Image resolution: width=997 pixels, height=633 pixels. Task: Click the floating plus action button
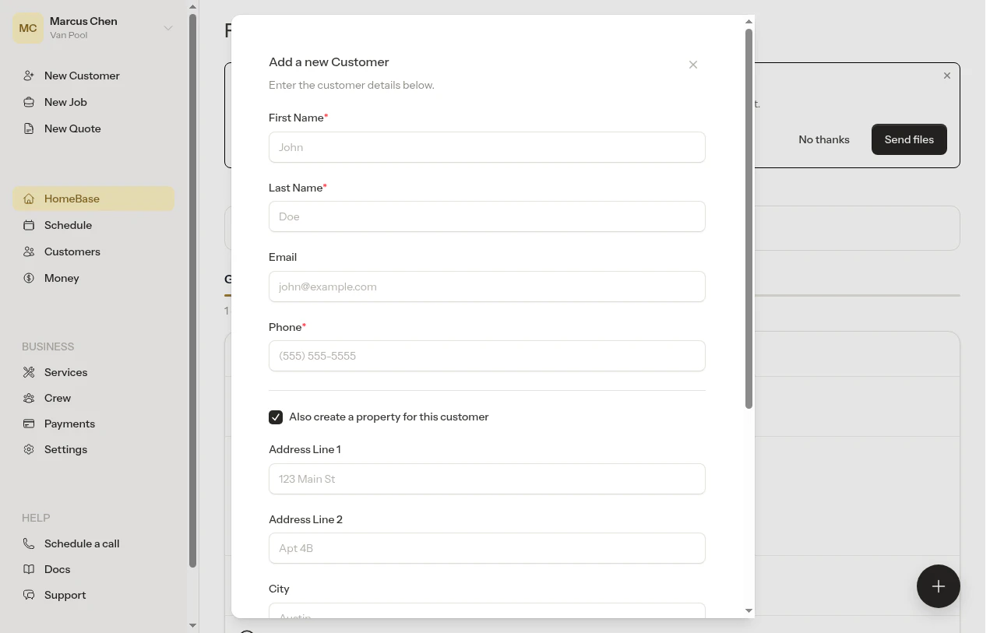click(939, 586)
